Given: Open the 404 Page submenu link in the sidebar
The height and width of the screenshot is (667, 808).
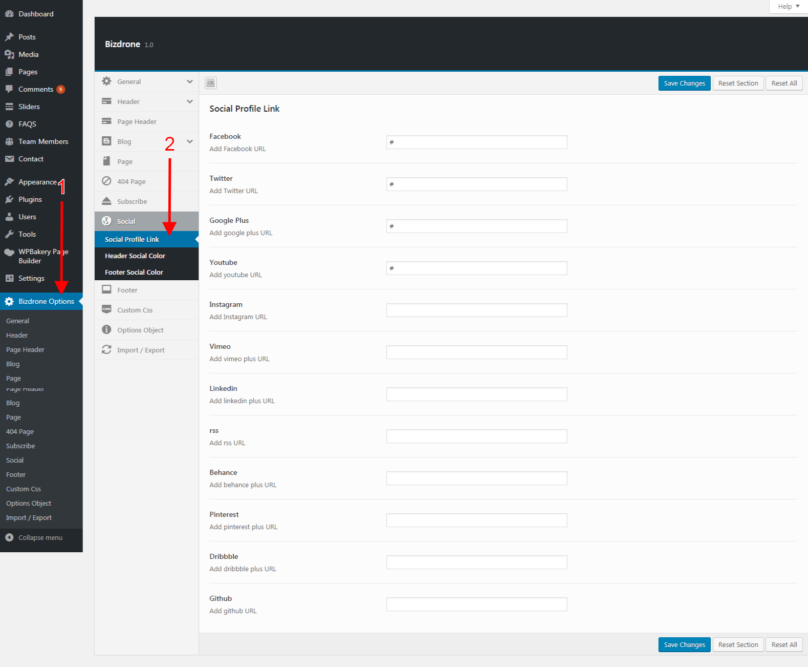Looking at the screenshot, I should [x=20, y=431].
